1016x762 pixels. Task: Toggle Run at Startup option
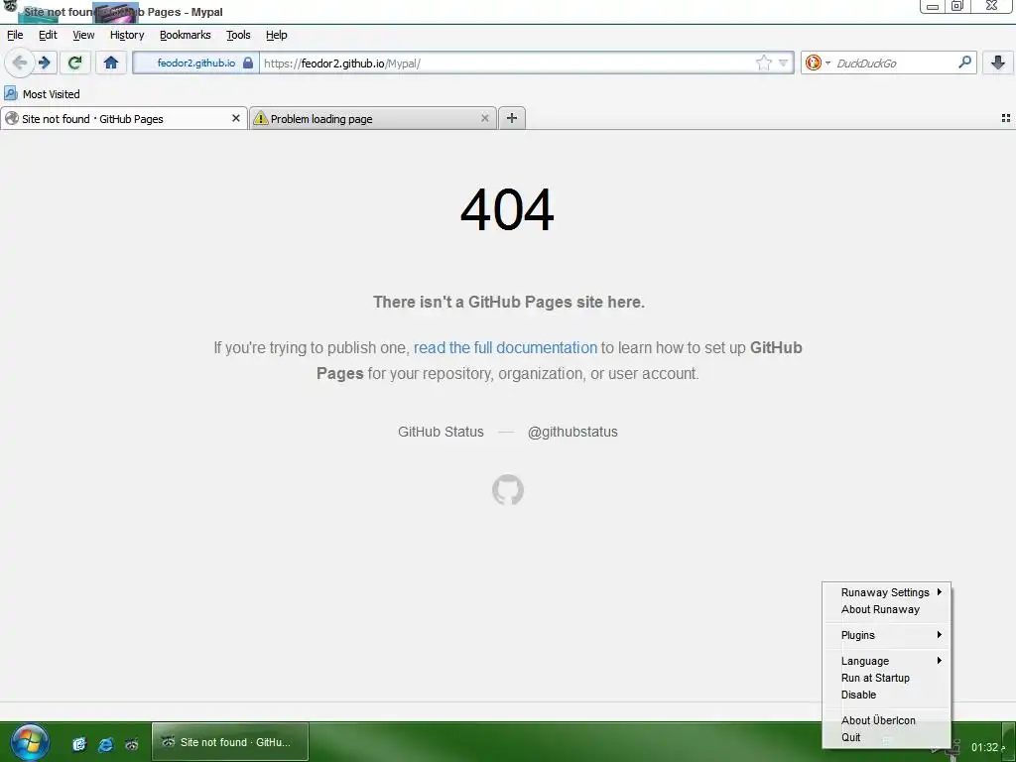[x=886, y=678]
